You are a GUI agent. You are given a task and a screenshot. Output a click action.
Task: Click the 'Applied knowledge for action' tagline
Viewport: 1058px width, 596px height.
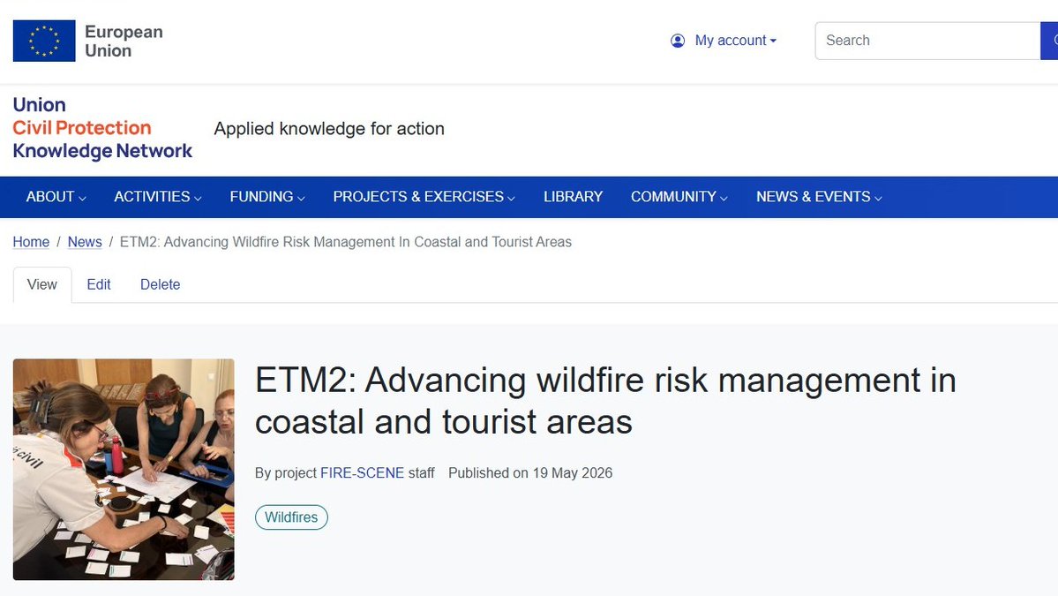click(x=329, y=128)
